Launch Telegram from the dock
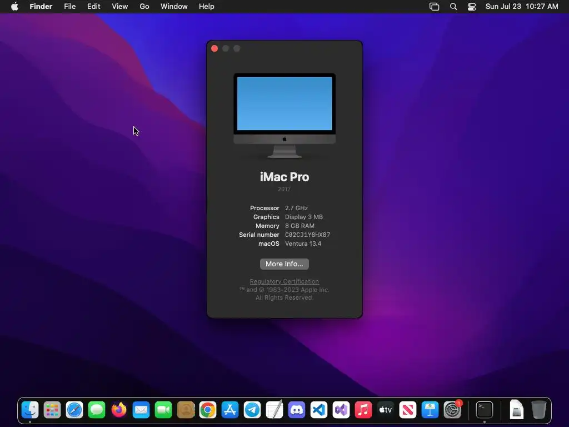The width and height of the screenshot is (569, 427). [x=252, y=410]
